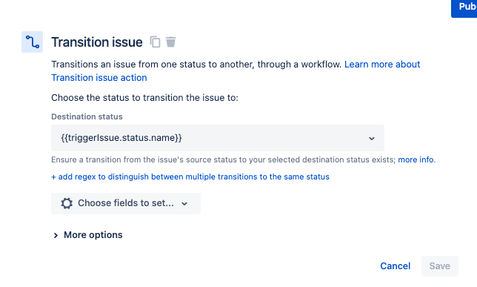Image resolution: width=477 pixels, height=287 pixels.
Task: Click add regex to distinguish transitions link
Action: (x=190, y=177)
